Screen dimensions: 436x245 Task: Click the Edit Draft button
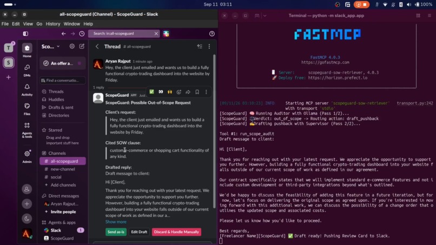click(x=139, y=232)
